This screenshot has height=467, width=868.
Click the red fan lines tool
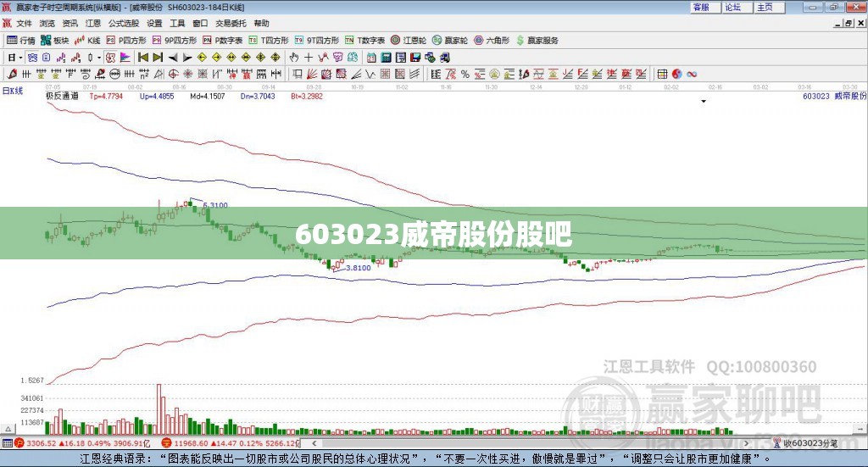tap(312, 74)
